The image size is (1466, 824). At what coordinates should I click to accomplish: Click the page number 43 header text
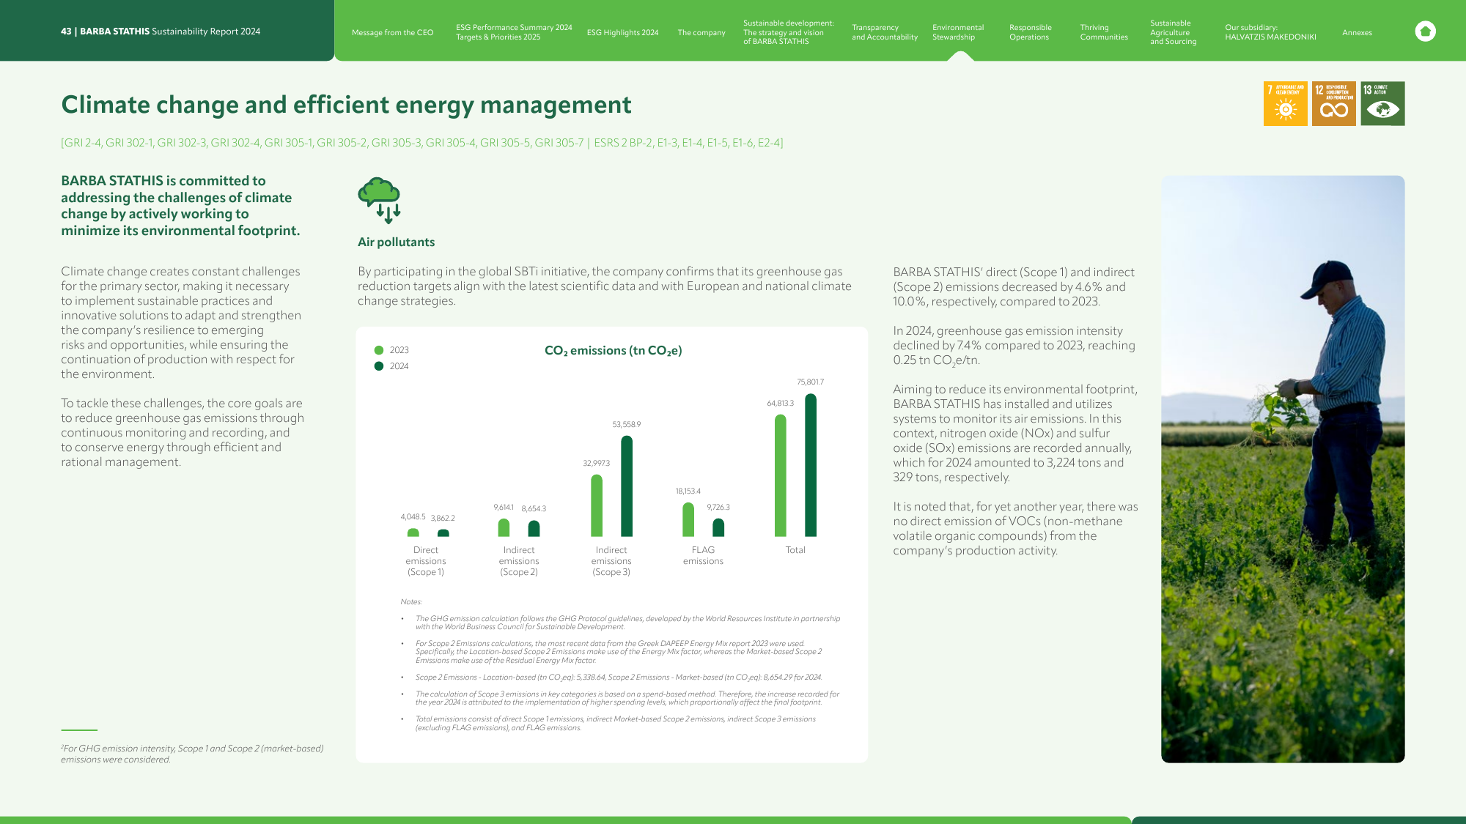161,31
